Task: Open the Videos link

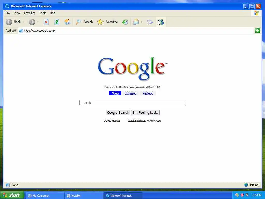Action: click(x=148, y=93)
